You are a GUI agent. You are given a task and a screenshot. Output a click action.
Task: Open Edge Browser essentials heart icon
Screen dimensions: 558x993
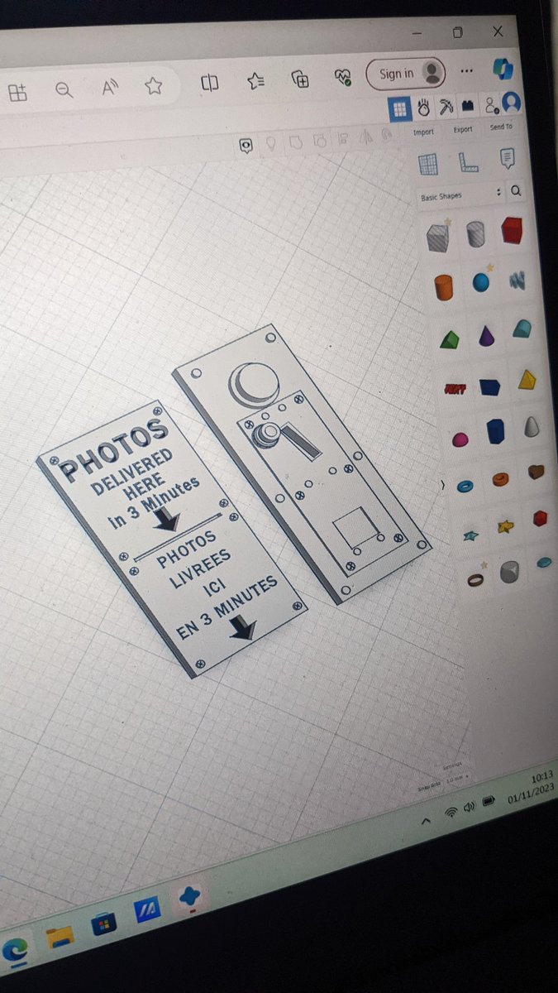(344, 78)
